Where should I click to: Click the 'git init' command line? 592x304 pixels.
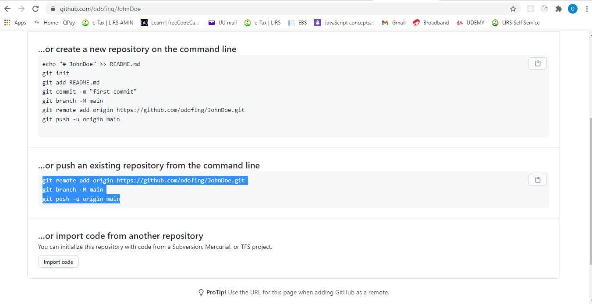click(56, 73)
